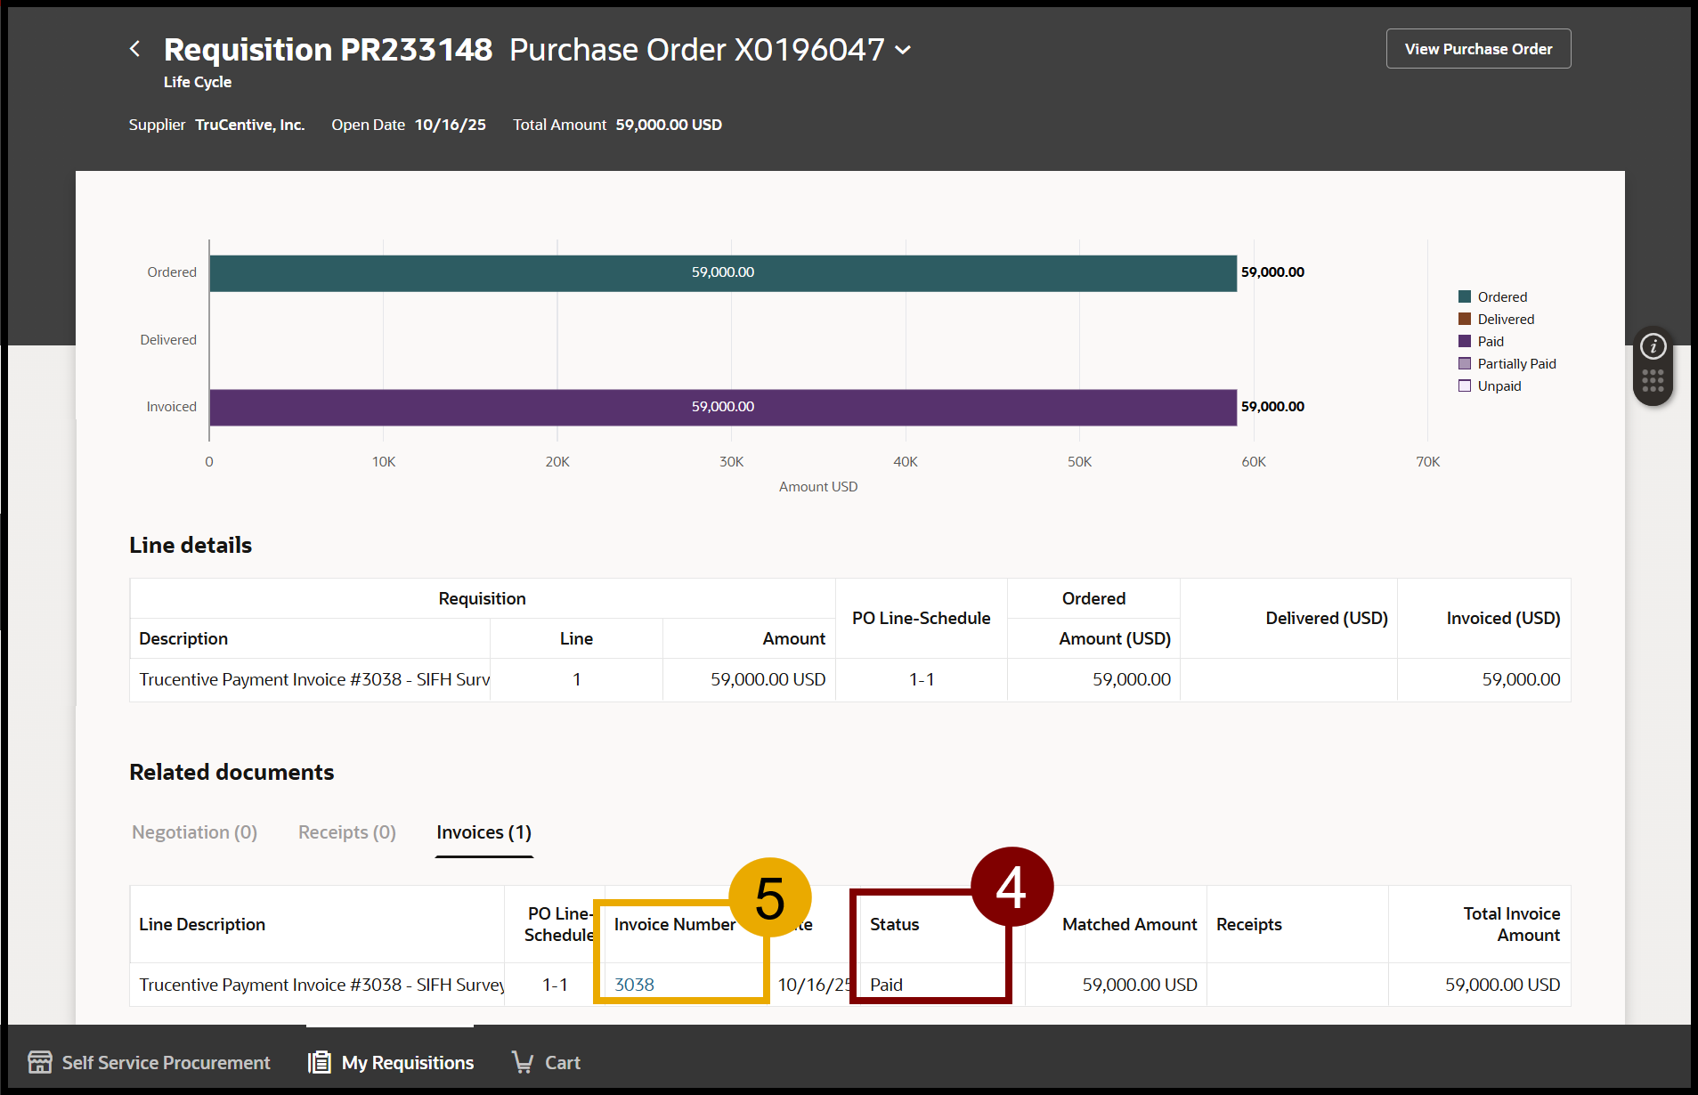Click supplier name 'TruCentive, Inc.'
Viewport: 1698px width, 1095px height.
click(250, 125)
